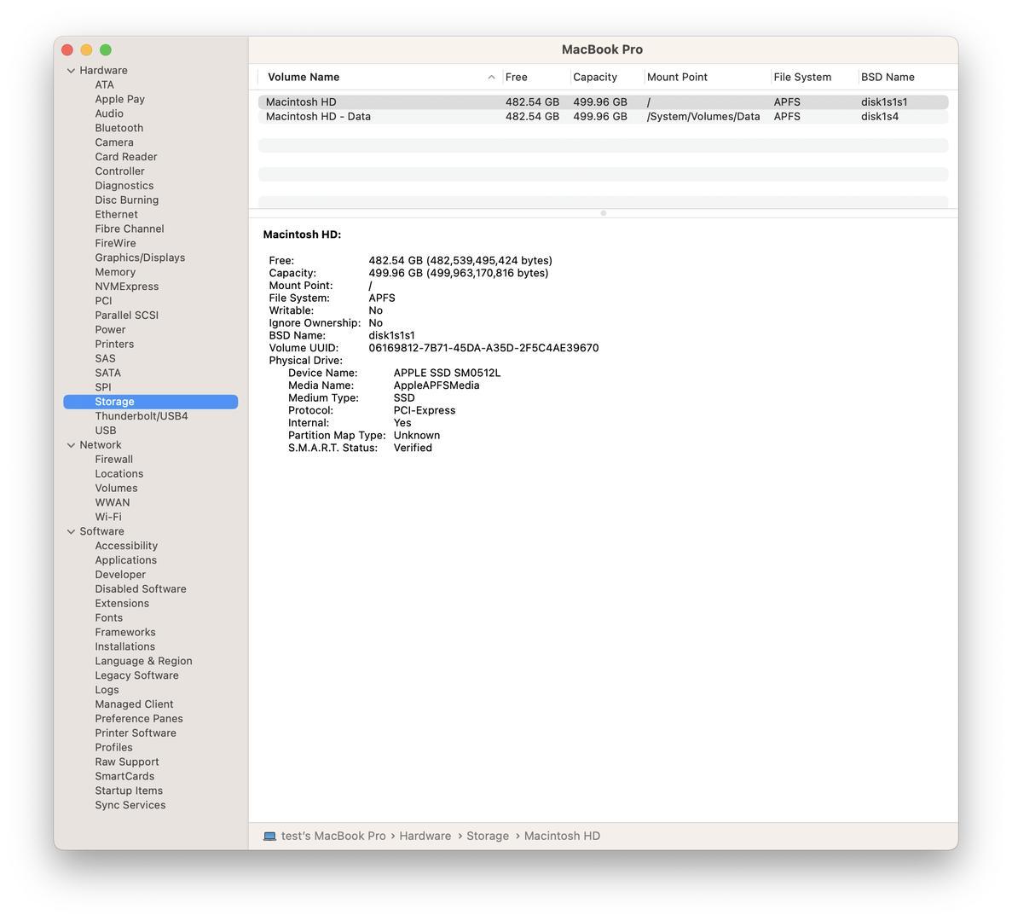Click Macintosh HD in path bar
1012x921 pixels.
click(562, 836)
